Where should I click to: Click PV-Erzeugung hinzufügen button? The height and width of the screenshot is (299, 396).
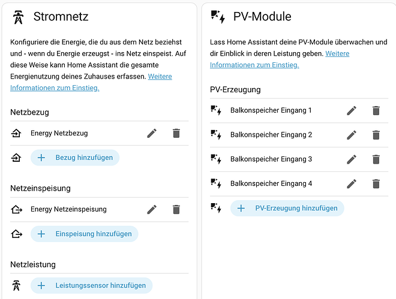coord(287,208)
